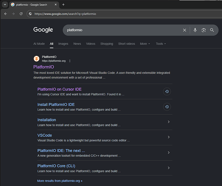View site info icon in address bar
Image resolution: width=222 pixels, height=186 pixels.
click(x=30, y=14)
